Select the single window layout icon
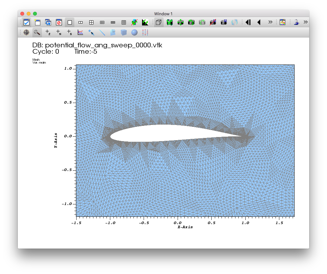Viewport: 327px width, 274px height. [x=70, y=22]
